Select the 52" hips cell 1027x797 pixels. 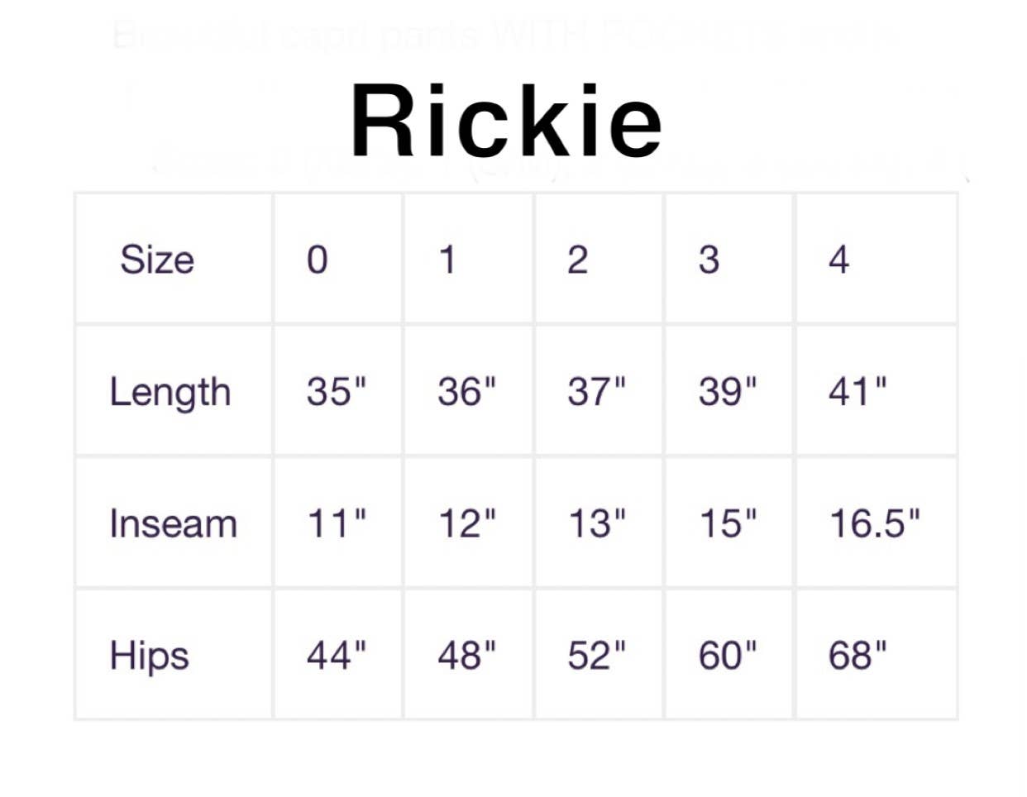tap(597, 656)
